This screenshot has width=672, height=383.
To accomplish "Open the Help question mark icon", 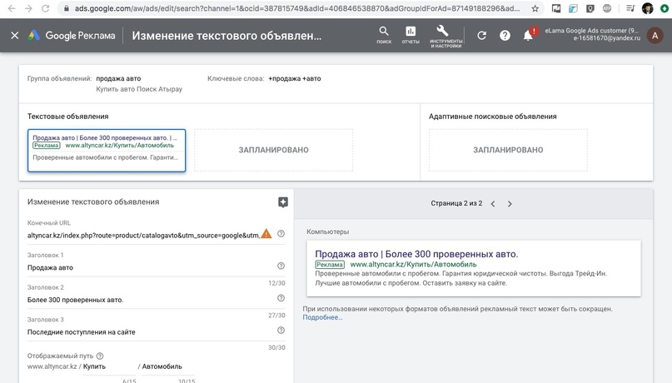I will pos(505,36).
